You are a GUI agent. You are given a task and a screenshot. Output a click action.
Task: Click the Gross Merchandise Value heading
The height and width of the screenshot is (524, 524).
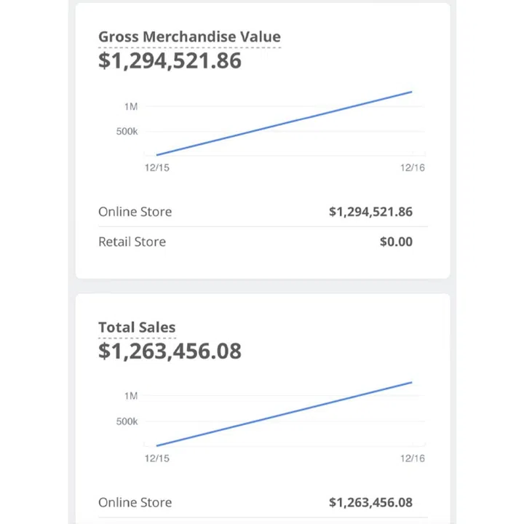[x=189, y=37]
